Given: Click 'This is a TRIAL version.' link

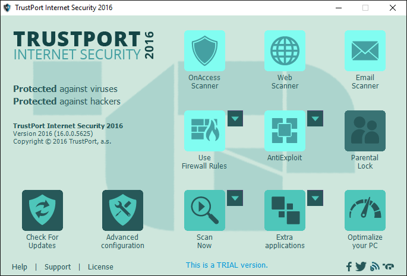Looking at the screenshot, I should pyautogui.click(x=226, y=265).
